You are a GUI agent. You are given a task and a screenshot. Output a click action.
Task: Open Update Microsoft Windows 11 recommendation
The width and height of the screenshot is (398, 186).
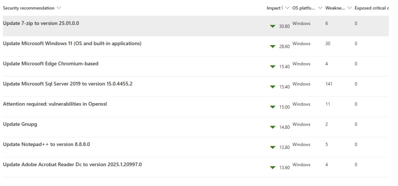(72, 44)
